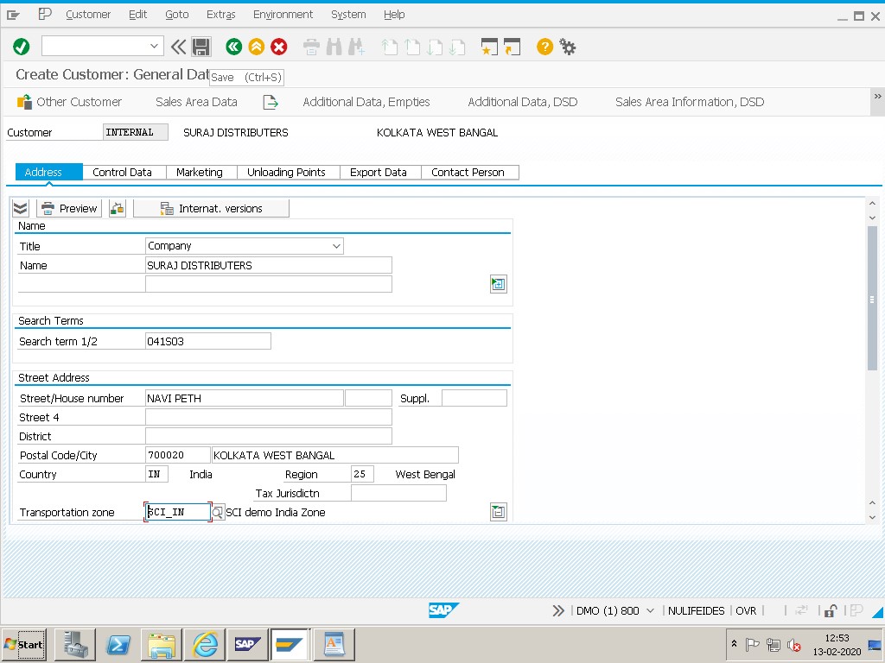Click the icon next to Preview button
This screenshot has width=885, height=663.
pos(118,209)
